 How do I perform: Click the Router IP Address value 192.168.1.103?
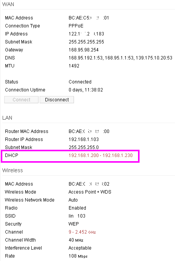83,139
